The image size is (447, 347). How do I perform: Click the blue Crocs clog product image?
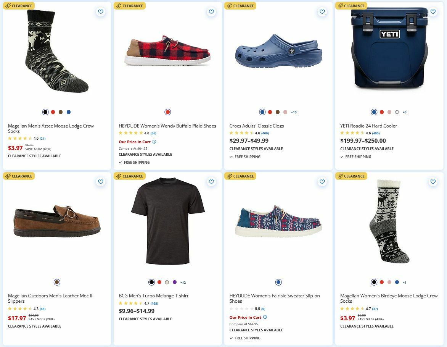[x=278, y=52]
